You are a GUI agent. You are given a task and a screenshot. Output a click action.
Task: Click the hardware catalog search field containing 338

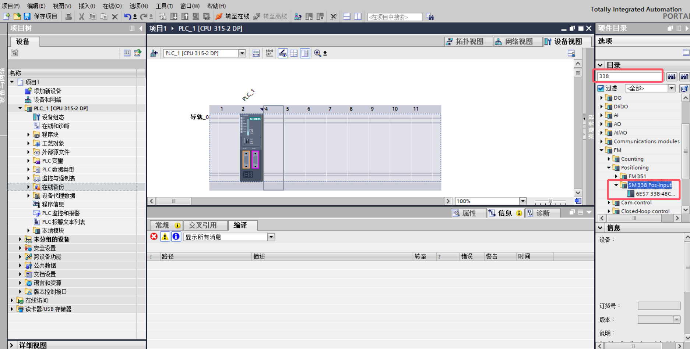tap(629, 76)
